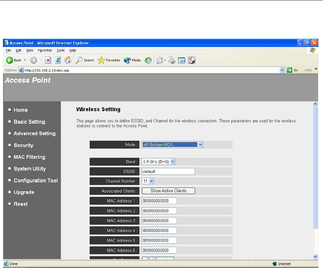Open MAC Filtering page

click(29, 157)
